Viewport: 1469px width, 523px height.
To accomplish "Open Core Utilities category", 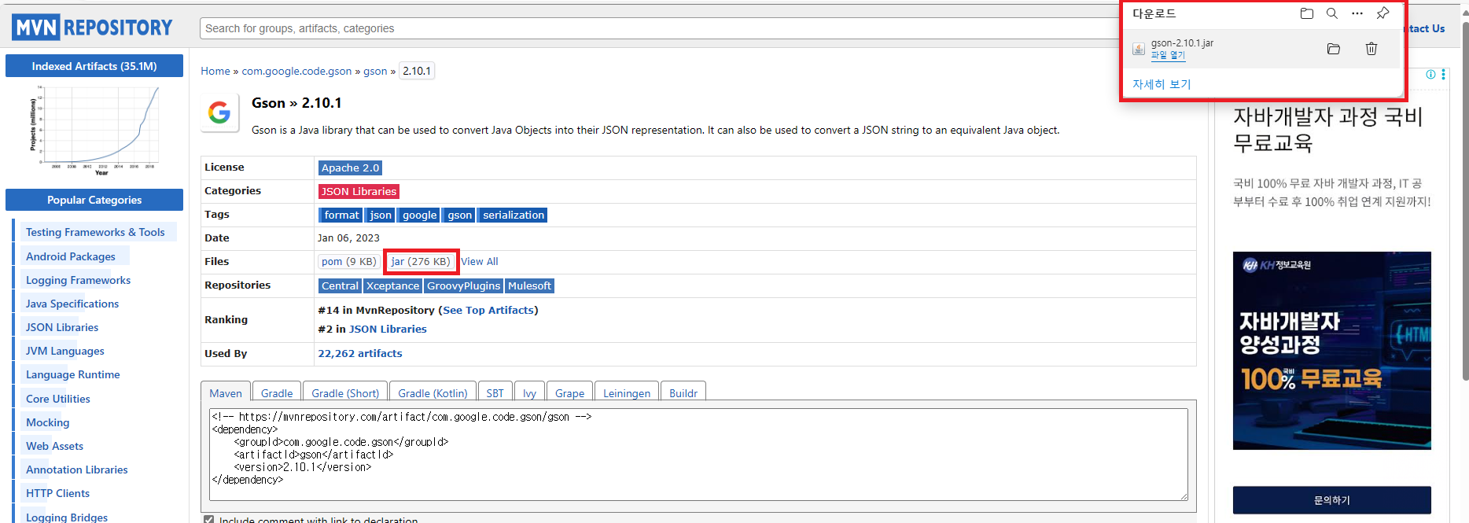I will [58, 399].
